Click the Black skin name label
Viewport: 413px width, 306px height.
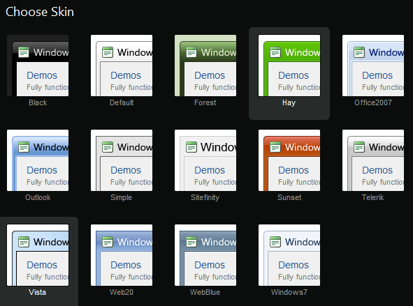(x=38, y=102)
